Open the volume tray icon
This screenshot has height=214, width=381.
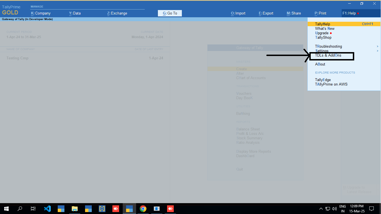coord(334,208)
